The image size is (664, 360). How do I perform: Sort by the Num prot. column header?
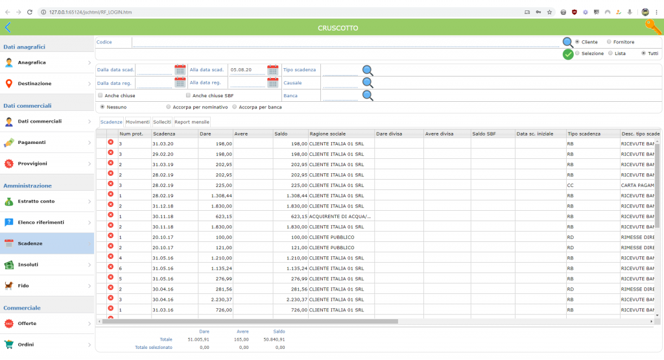[x=135, y=134]
